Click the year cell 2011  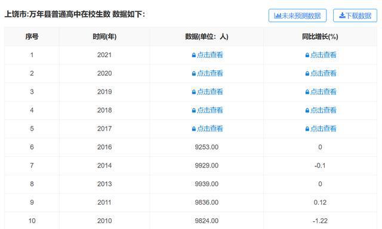pyautogui.click(x=104, y=202)
